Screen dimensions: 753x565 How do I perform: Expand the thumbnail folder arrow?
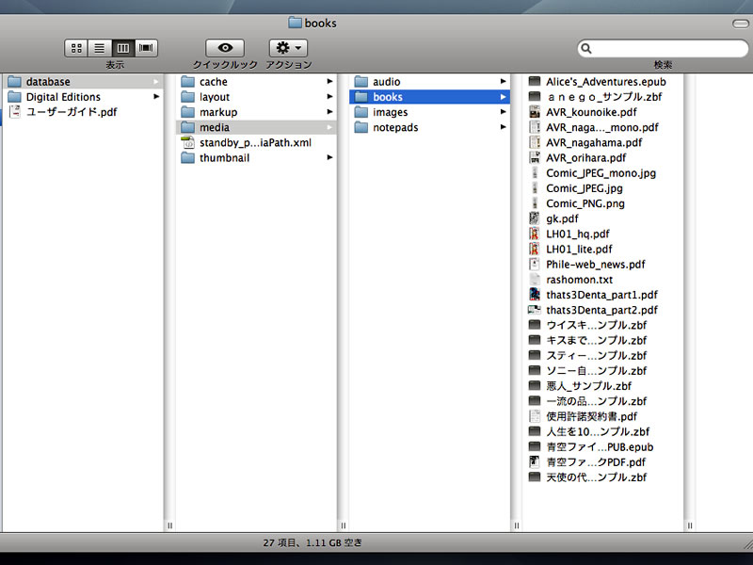pyautogui.click(x=329, y=157)
